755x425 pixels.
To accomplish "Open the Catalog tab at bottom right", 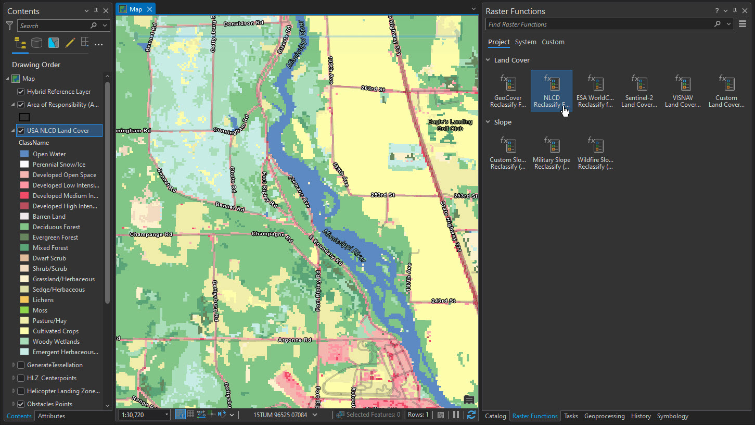I will click(x=495, y=416).
